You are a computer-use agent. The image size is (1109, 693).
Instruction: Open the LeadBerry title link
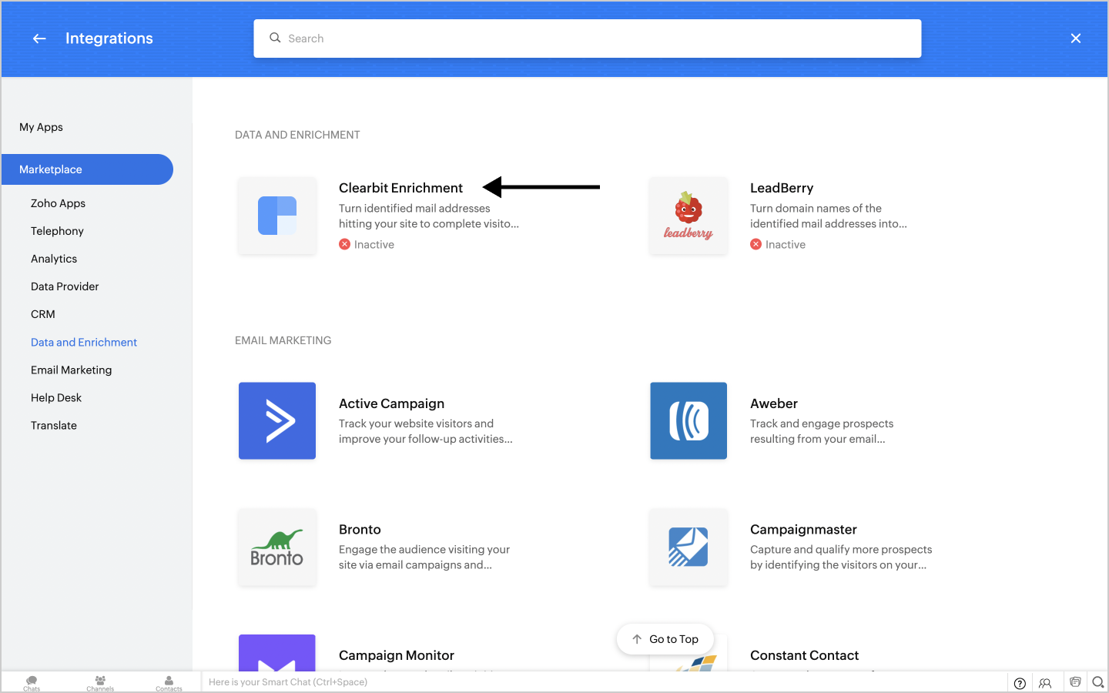[x=782, y=188]
